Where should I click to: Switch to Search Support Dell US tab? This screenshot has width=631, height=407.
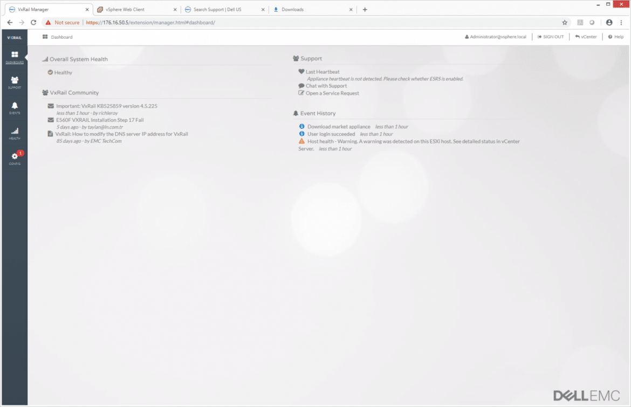[224, 9]
